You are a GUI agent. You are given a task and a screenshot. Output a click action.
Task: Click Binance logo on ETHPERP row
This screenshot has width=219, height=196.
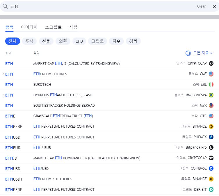(x=211, y=126)
